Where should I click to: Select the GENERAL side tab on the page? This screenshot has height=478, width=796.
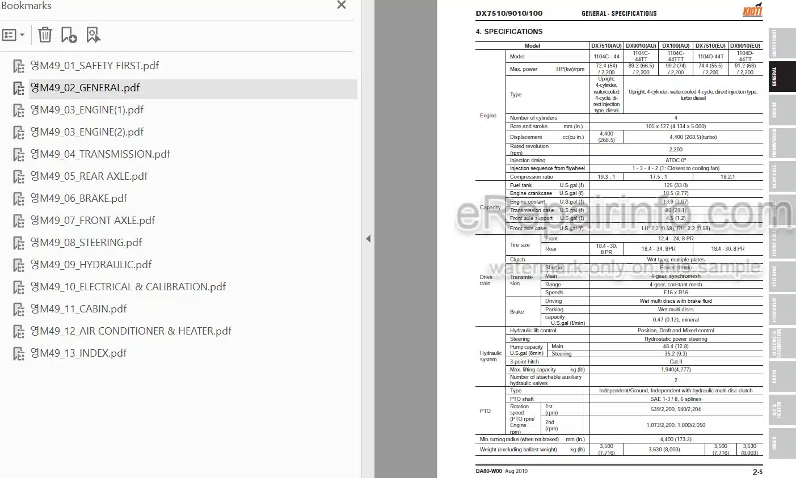coord(782,76)
